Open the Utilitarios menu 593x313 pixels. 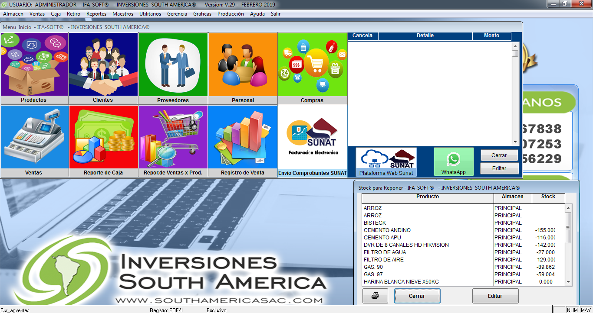(150, 14)
